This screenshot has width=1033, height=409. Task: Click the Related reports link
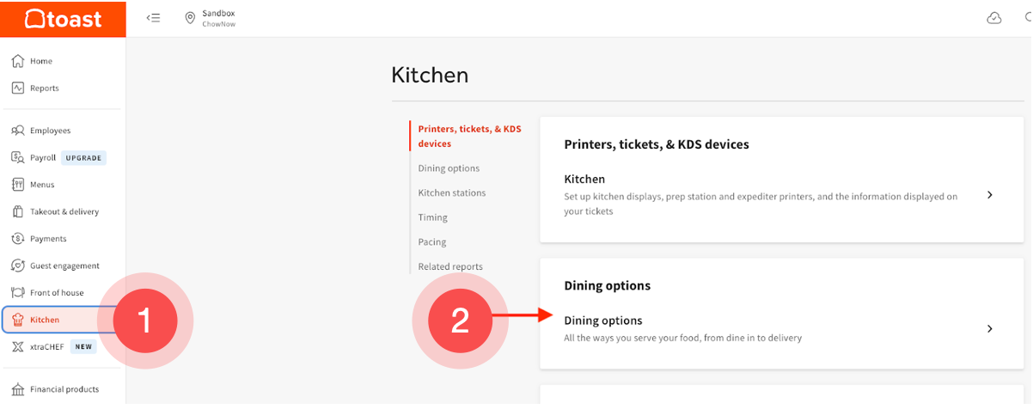(x=450, y=266)
